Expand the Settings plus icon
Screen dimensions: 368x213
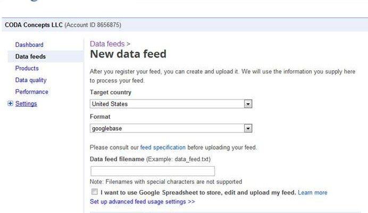click(x=10, y=103)
